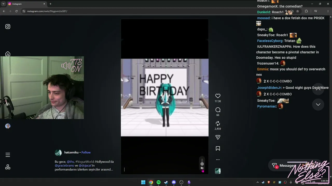Open OBS Studio from the taskbar

coord(181,182)
